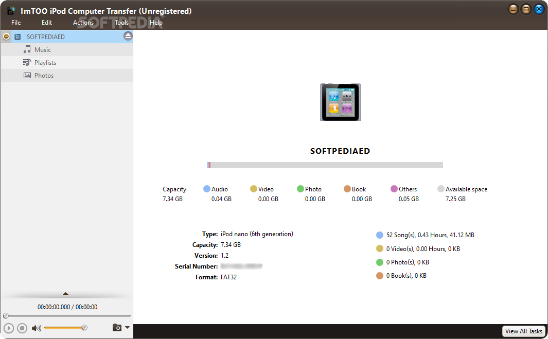548x339 pixels.
Task: Open the File menu
Action: coord(16,23)
